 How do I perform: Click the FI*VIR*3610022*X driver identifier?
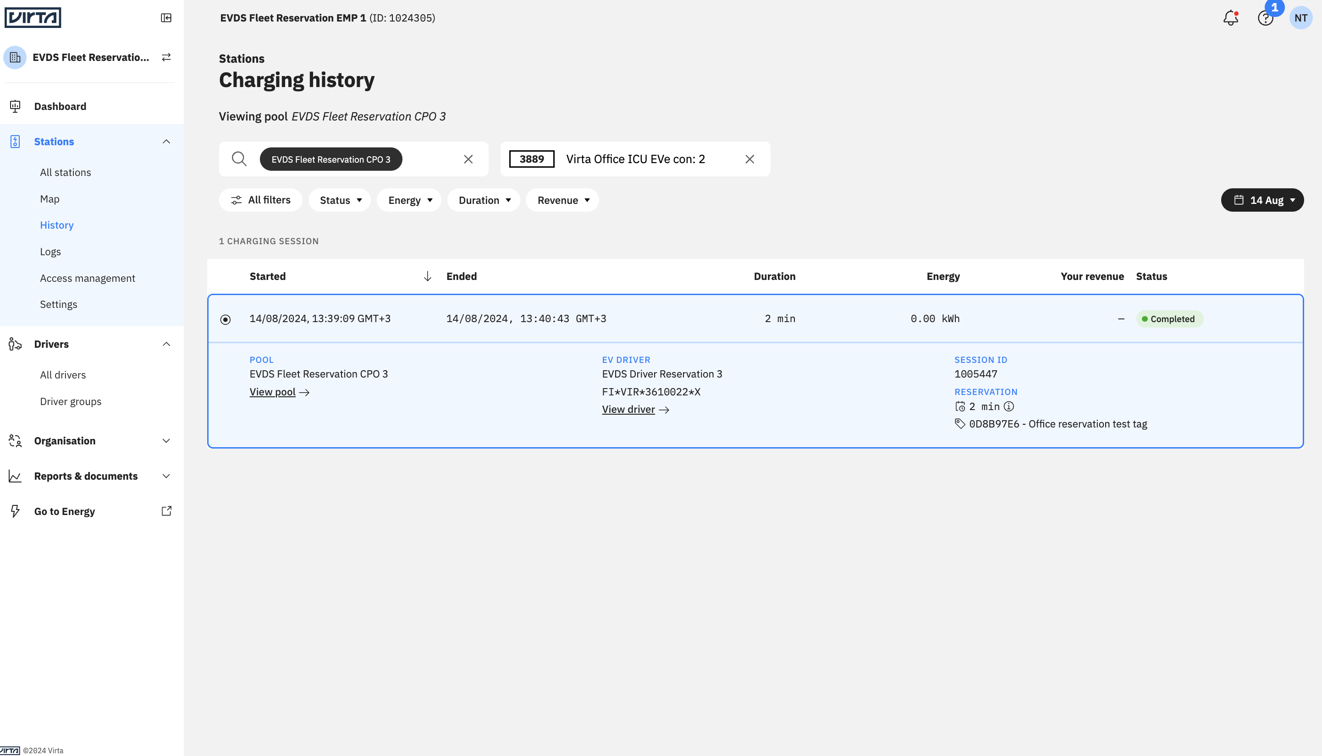(x=651, y=392)
